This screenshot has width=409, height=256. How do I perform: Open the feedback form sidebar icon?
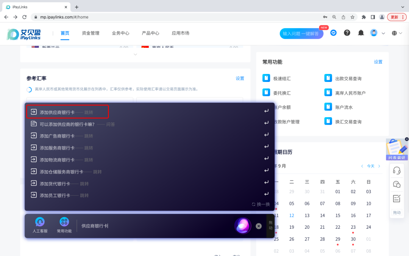click(397, 198)
